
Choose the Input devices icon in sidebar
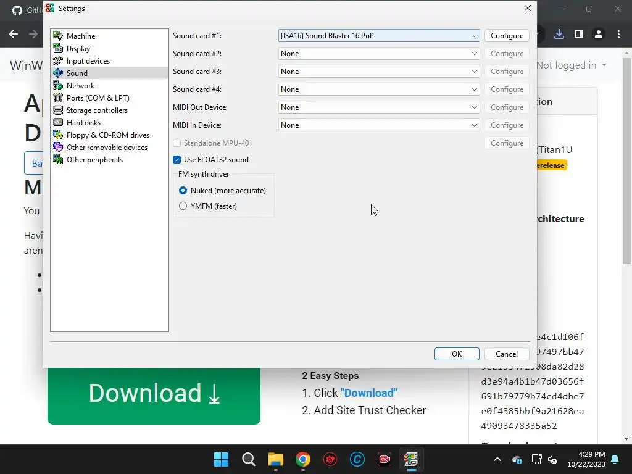(58, 61)
